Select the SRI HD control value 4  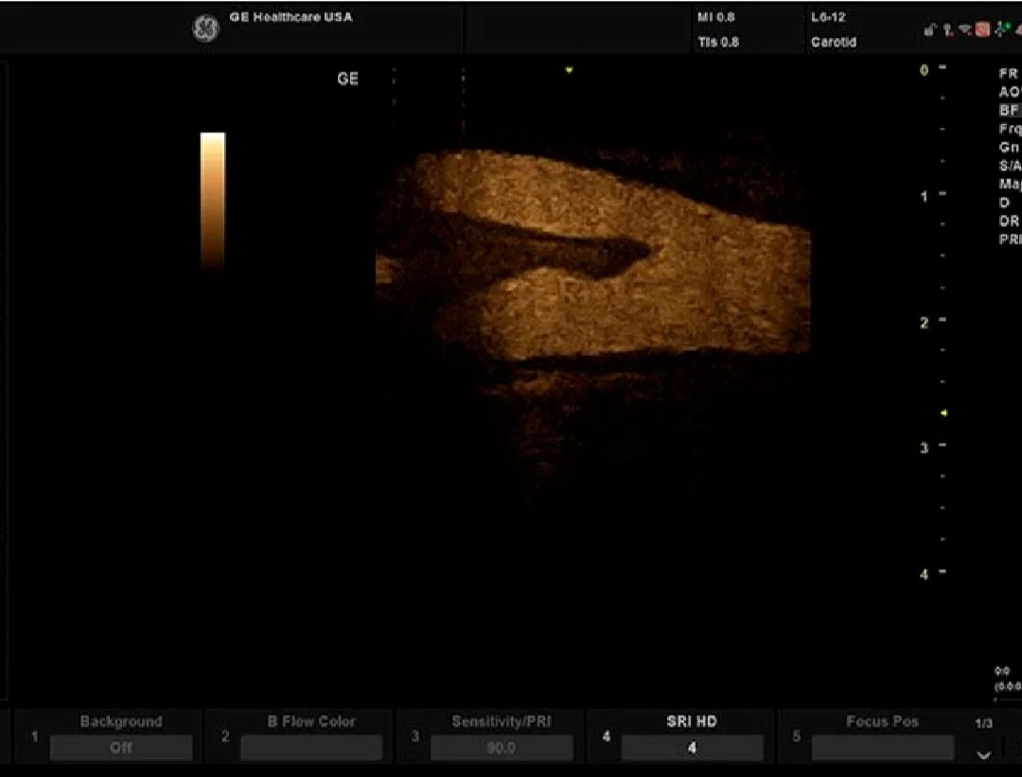(x=692, y=748)
